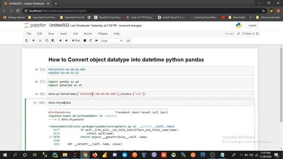Expand the hidden bookmarks chevron
283x159 pixels.
[251, 18]
